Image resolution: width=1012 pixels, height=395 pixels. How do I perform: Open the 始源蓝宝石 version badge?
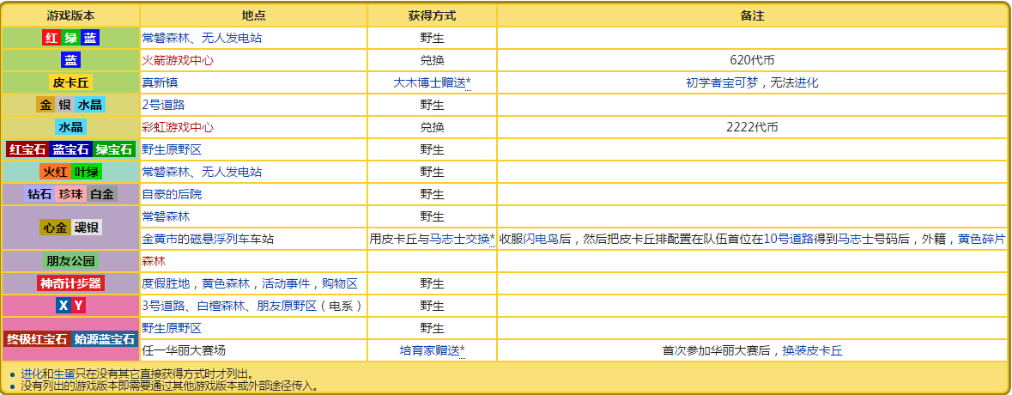point(105,339)
